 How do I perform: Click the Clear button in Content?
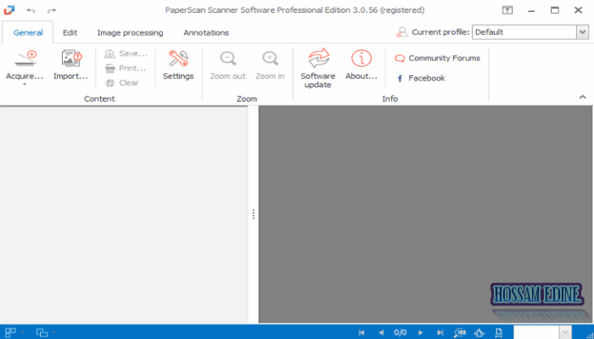coord(122,83)
